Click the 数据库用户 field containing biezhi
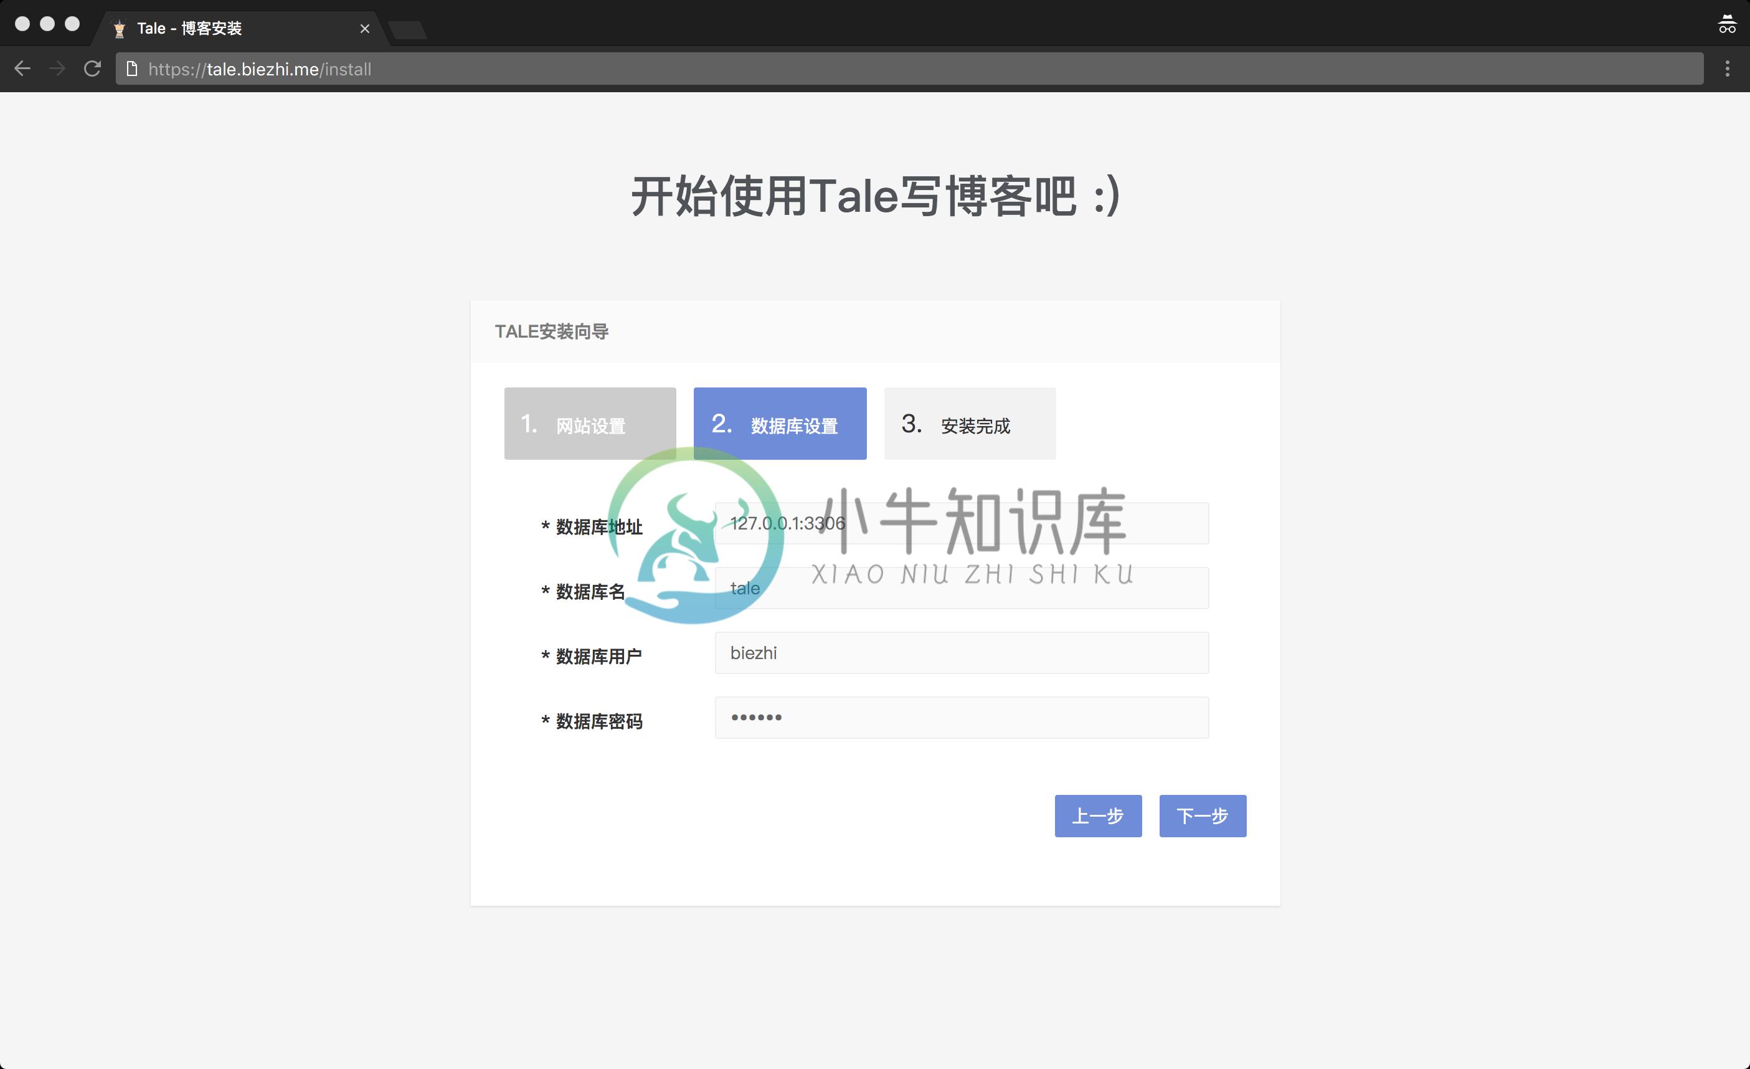1750x1069 pixels. click(962, 653)
